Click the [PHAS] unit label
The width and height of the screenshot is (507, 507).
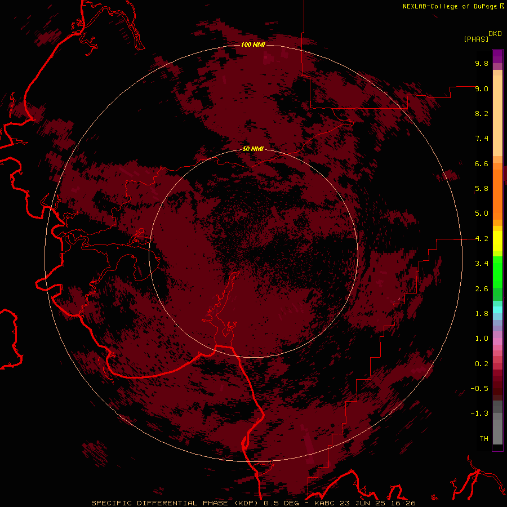point(476,39)
